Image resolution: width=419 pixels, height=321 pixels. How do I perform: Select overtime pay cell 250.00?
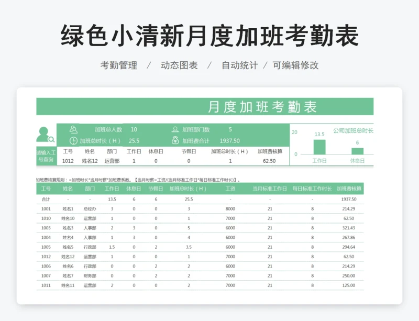[349, 276]
